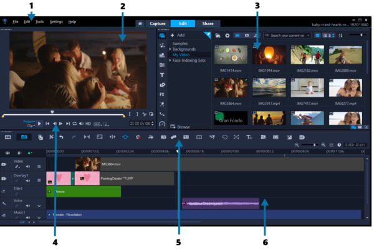Switch to the Capture tab
This screenshot has width=374, height=249.
pyautogui.click(x=158, y=23)
